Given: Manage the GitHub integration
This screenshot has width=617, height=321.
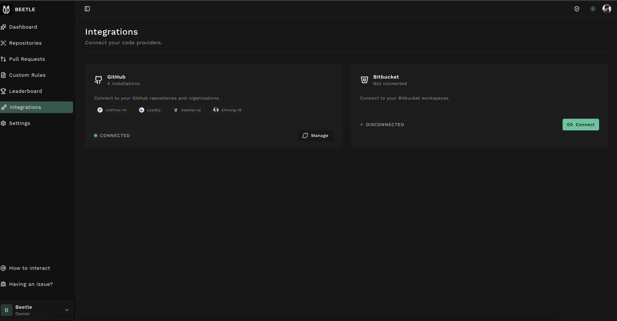Looking at the screenshot, I should [315, 136].
